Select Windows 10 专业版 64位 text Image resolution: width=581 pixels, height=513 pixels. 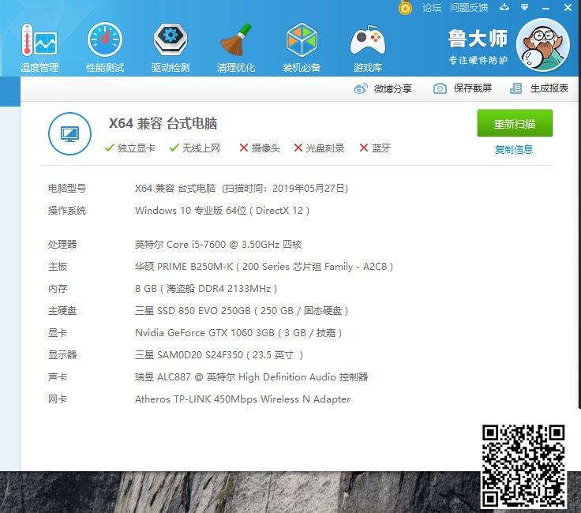[223, 211]
